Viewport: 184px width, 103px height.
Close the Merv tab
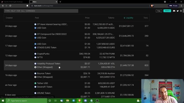click(x=56, y=2)
